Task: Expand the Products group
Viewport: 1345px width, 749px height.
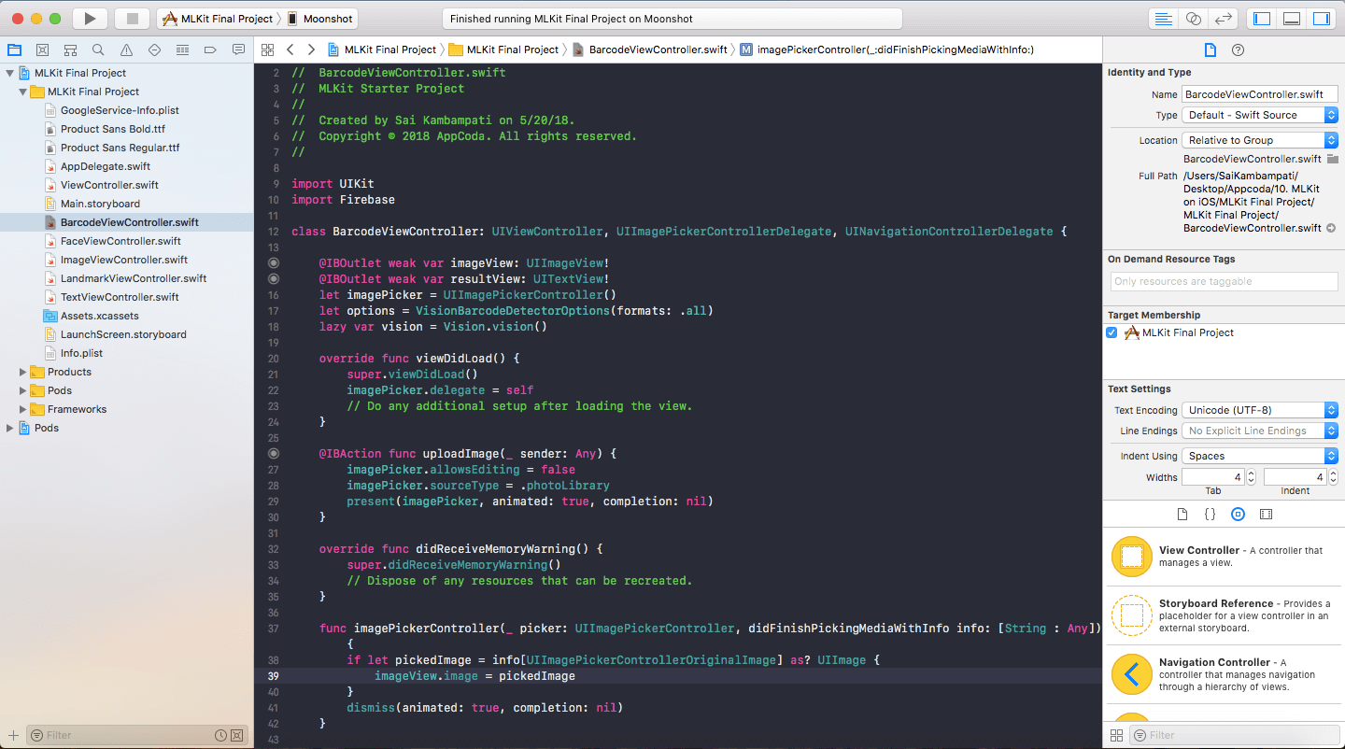Action: [x=23, y=372]
